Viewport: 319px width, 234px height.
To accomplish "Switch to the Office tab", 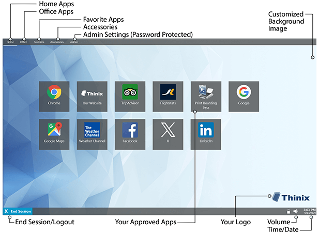I will click(x=24, y=42).
